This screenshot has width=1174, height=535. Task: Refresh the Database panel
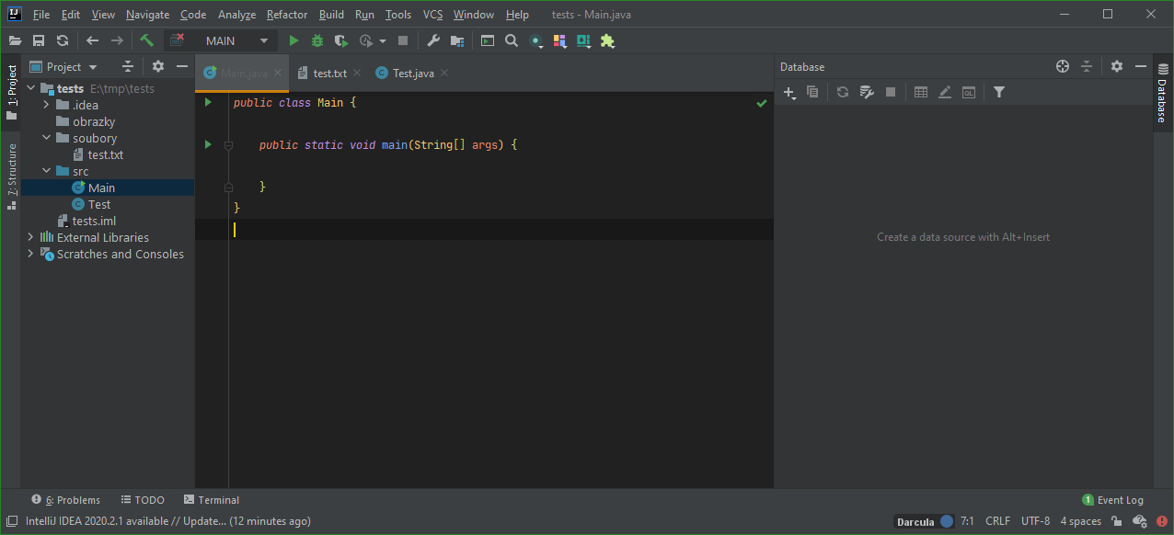pos(842,92)
